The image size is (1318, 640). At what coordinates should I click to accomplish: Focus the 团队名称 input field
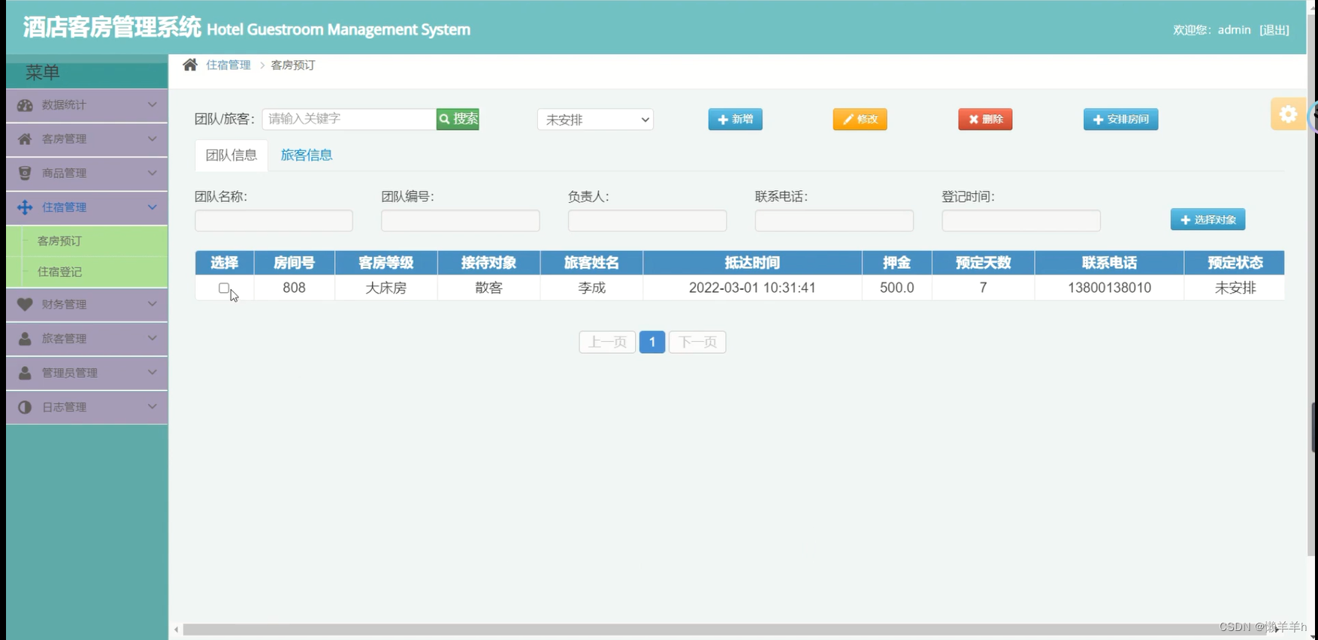click(274, 221)
